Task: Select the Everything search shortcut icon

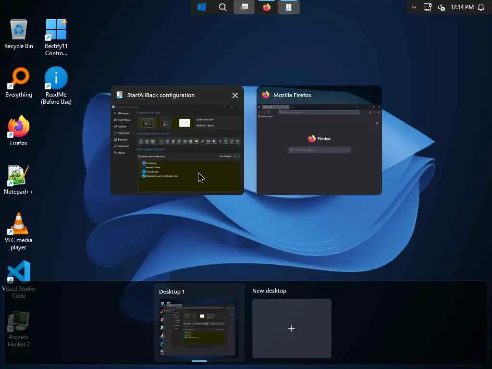Action: 19,83
